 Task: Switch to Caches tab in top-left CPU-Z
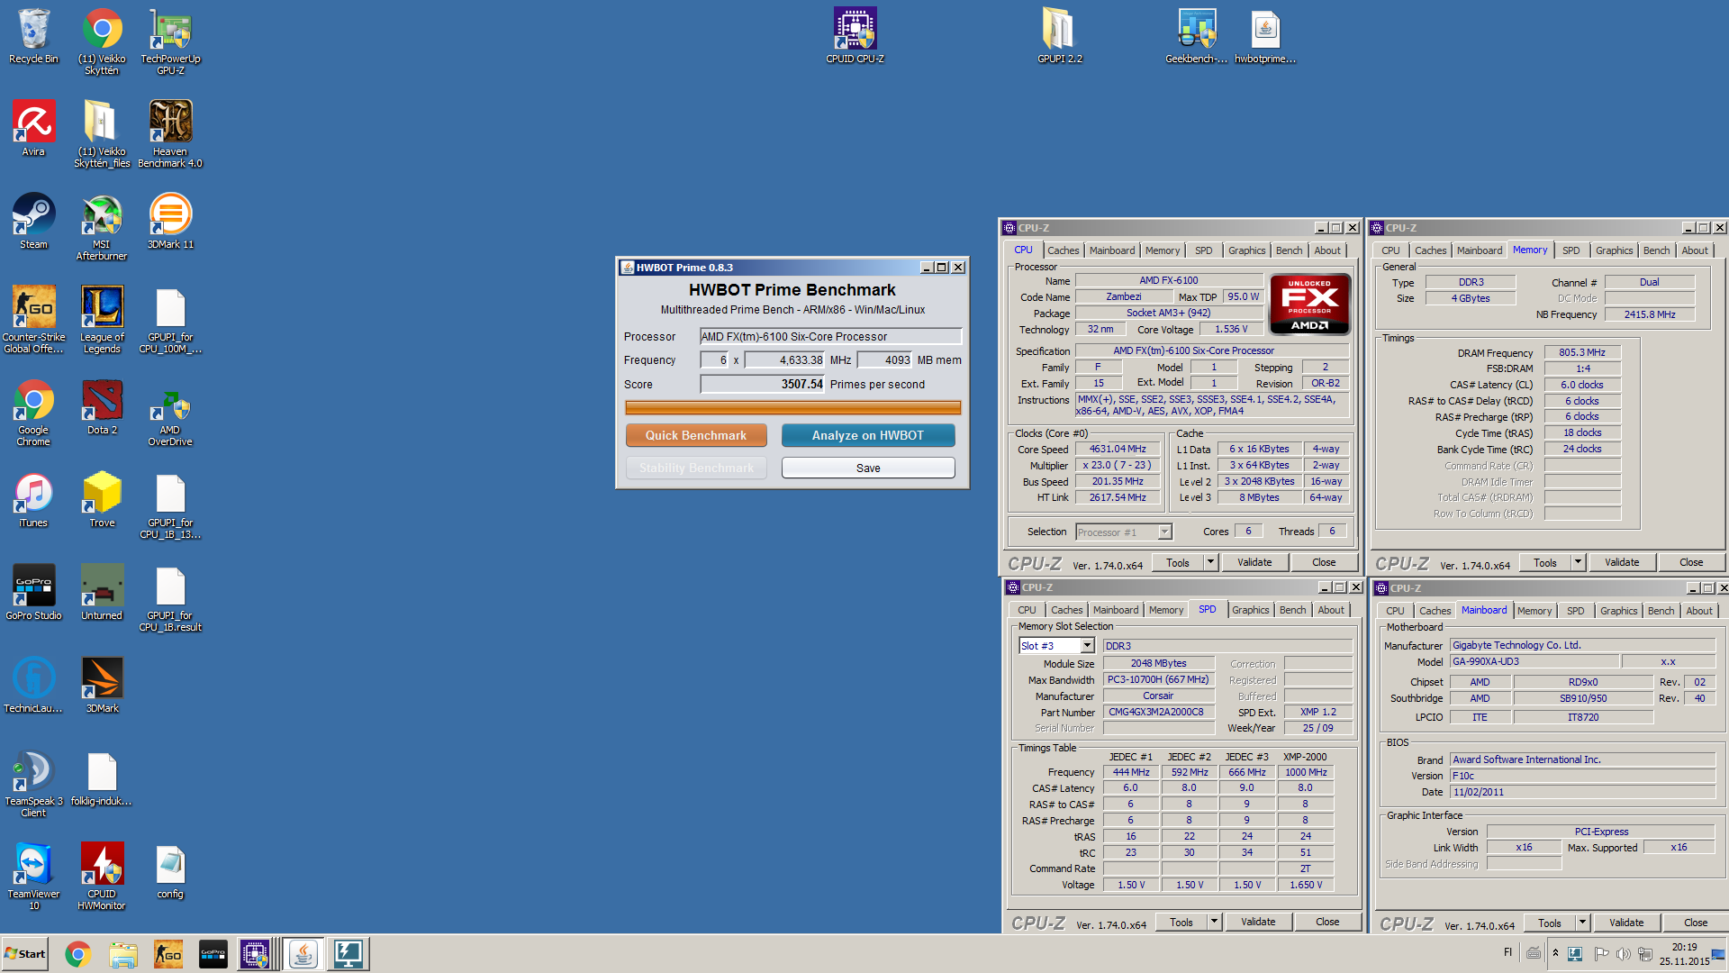point(1063,250)
